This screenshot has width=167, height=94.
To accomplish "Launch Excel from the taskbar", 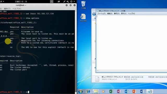I will [111, 91].
